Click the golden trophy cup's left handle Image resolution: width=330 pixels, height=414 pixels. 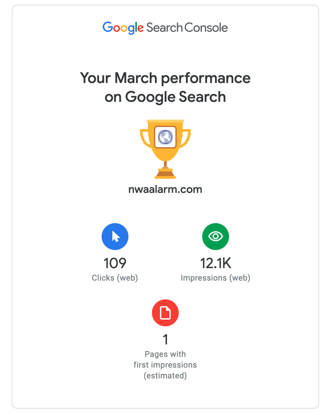coord(144,138)
